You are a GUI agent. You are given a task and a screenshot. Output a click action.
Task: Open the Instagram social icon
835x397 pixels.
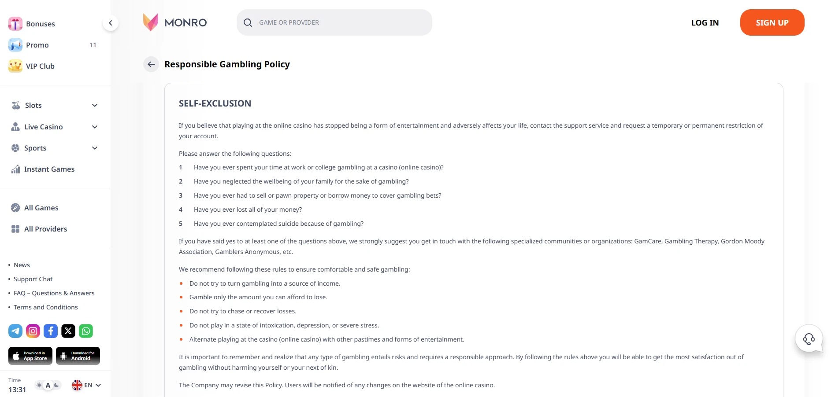point(33,331)
